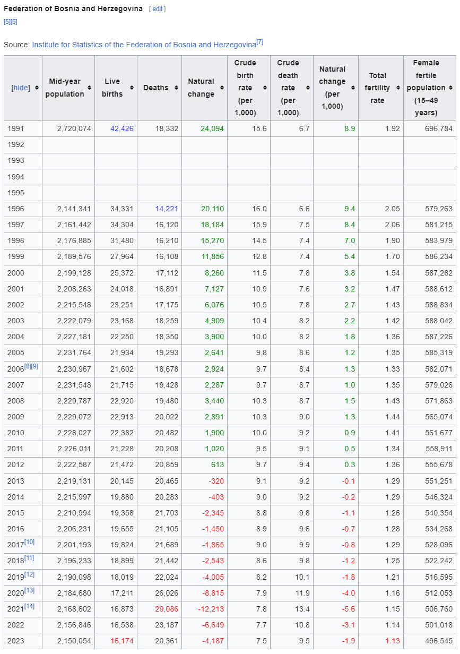Select 2015 natural change -2,345
The height and width of the screenshot is (654, 460).
[213, 513]
